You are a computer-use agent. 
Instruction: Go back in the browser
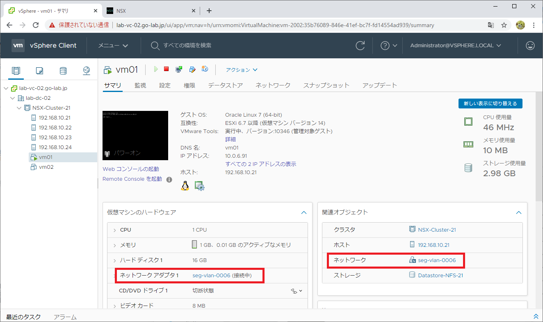[x=9, y=25]
